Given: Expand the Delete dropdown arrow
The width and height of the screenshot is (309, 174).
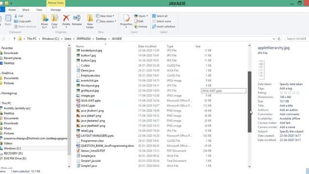Looking at the screenshot, I should pyautogui.click(x=66, y=27).
